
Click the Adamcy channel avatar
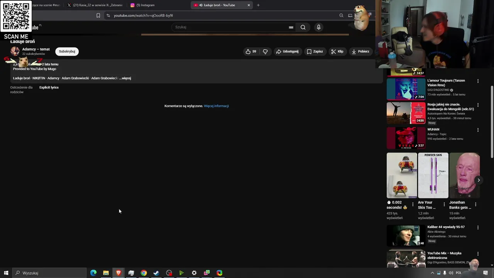pos(15,51)
